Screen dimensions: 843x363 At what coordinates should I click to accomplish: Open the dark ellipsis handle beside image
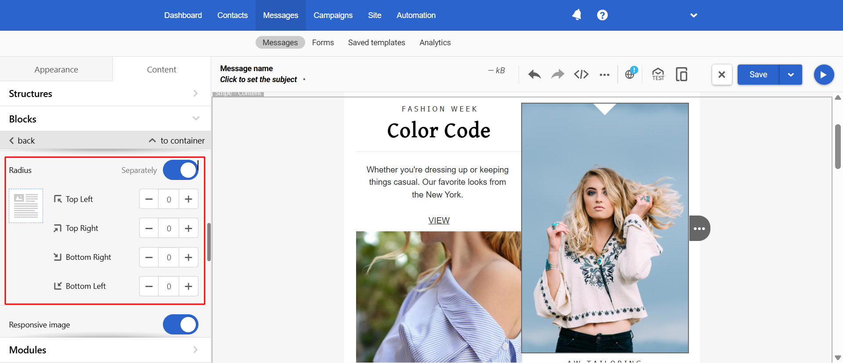tap(699, 228)
